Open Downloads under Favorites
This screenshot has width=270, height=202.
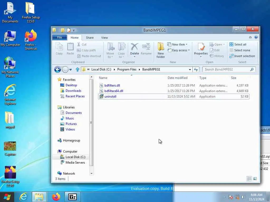73,91
